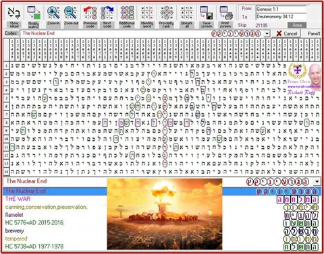Click the Panel1 label

point(314,34)
